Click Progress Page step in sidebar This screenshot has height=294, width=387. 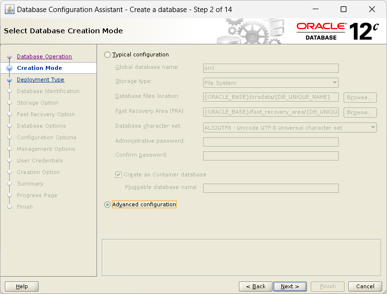click(37, 195)
